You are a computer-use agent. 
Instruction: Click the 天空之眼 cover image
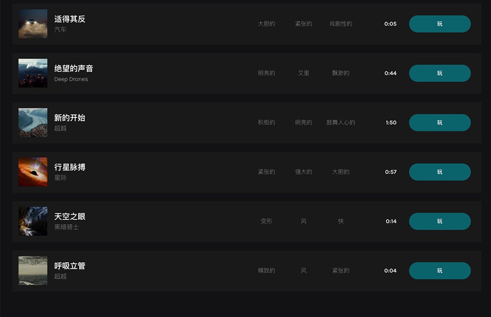(33, 222)
